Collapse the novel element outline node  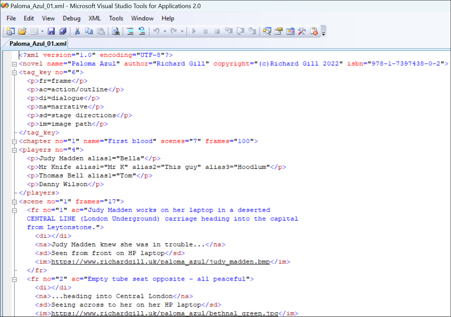pyautogui.click(x=14, y=64)
